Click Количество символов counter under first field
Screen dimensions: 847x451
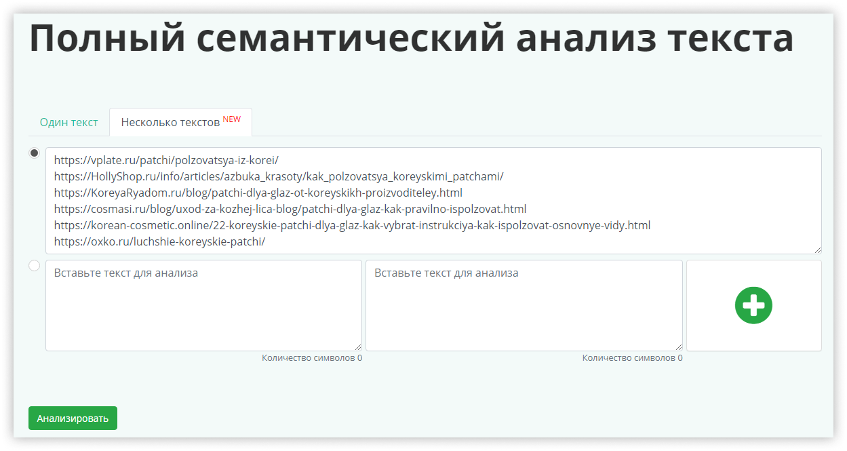tap(312, 357)
